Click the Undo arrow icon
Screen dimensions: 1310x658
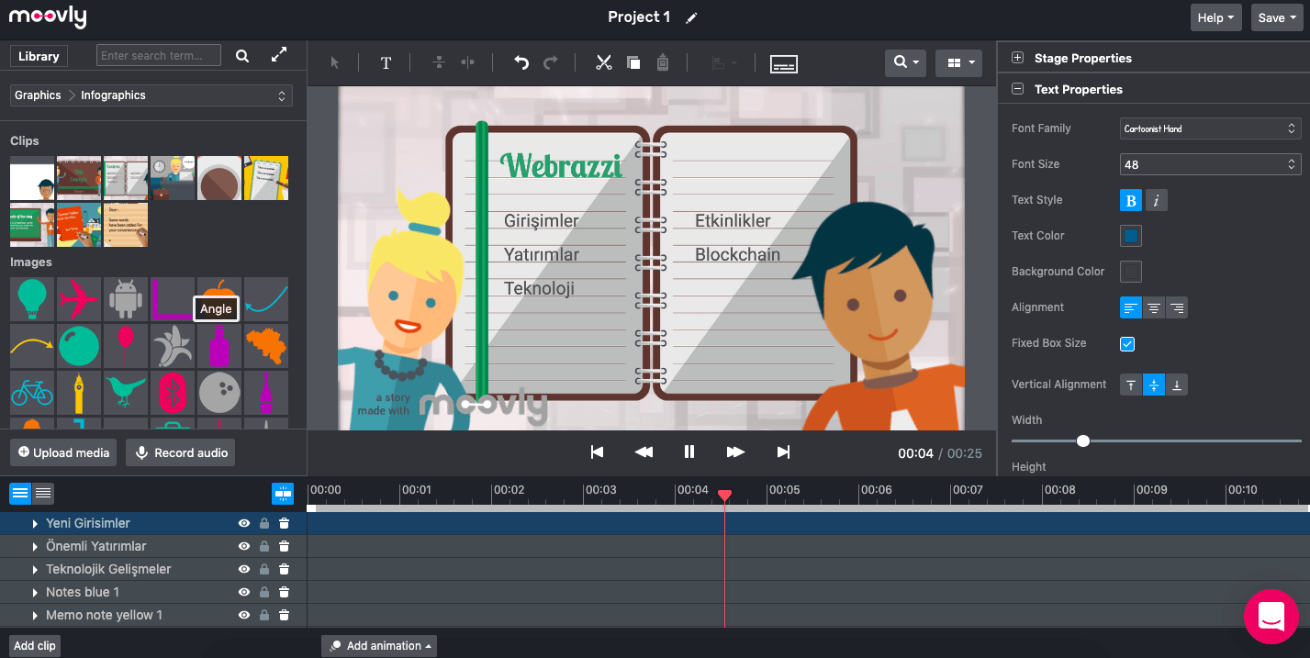[521, 63]
